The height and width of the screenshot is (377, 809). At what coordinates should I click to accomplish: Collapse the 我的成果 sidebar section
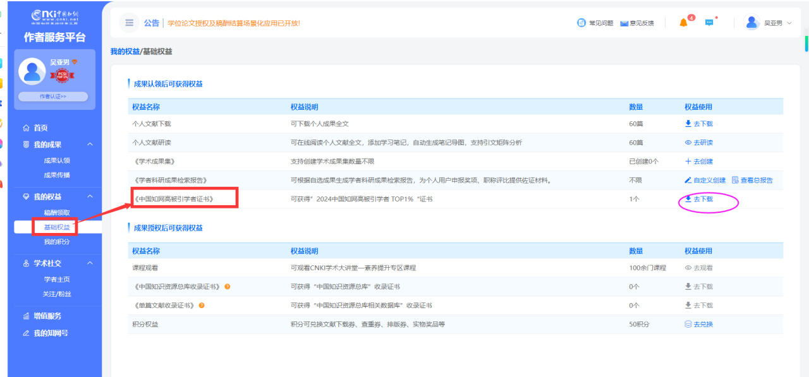90,145
